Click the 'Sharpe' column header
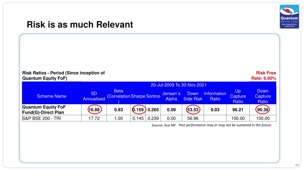Screen dimensions: 304x171 click(138, 96)
